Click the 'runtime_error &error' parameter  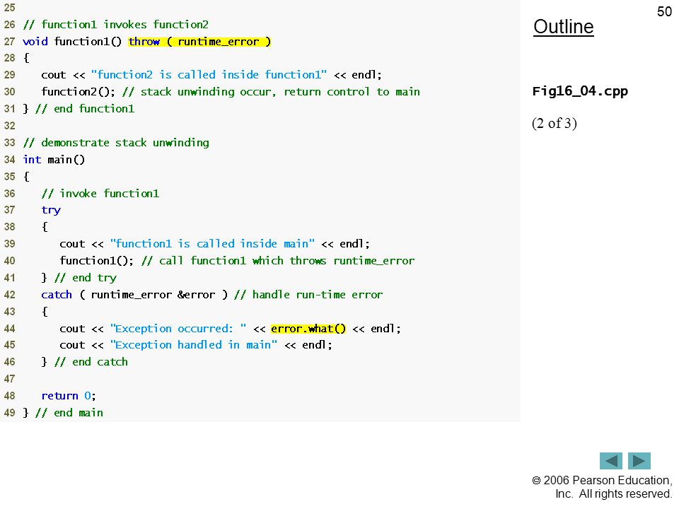pyautogui.click(x=153, y=295)
